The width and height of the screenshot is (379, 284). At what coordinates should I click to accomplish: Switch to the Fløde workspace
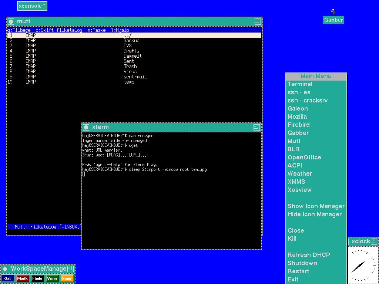pyautogui.click(x=37, y=278)
